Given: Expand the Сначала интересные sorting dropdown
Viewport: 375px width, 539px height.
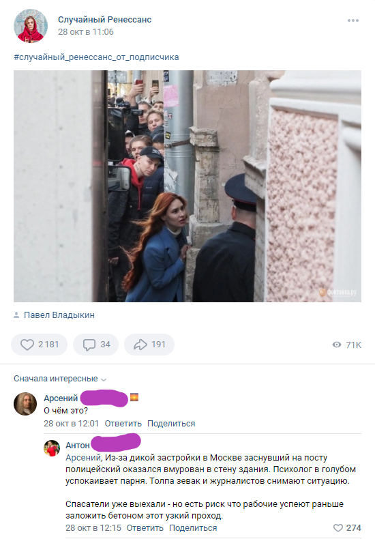Looking at the screenshot, I should coord(60,379).
